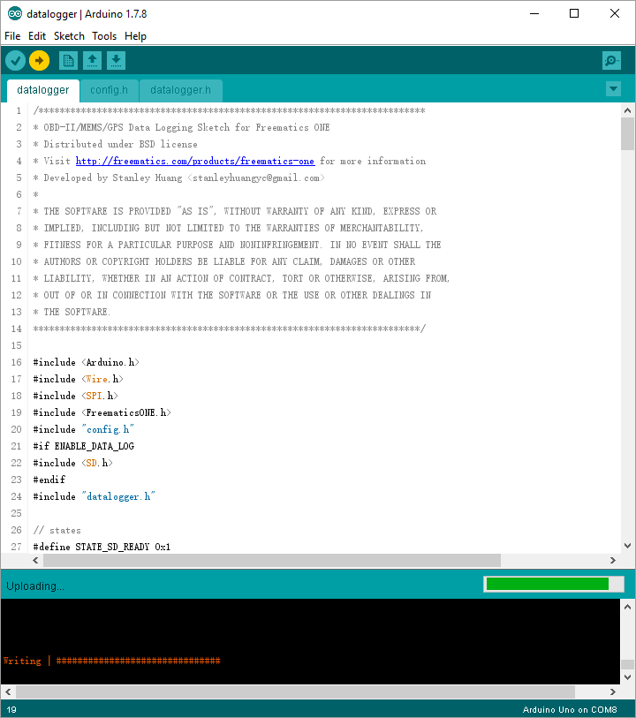Switch to the datalogger.h tab
This screenshot has height=718, width=636.
[180, 90]
